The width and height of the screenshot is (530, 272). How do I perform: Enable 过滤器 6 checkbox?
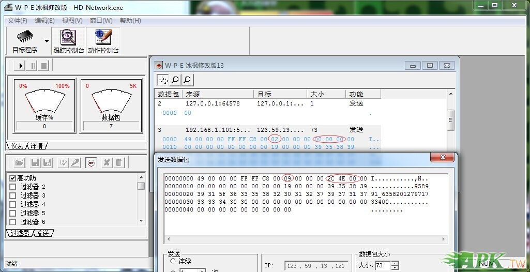(13, 222)
